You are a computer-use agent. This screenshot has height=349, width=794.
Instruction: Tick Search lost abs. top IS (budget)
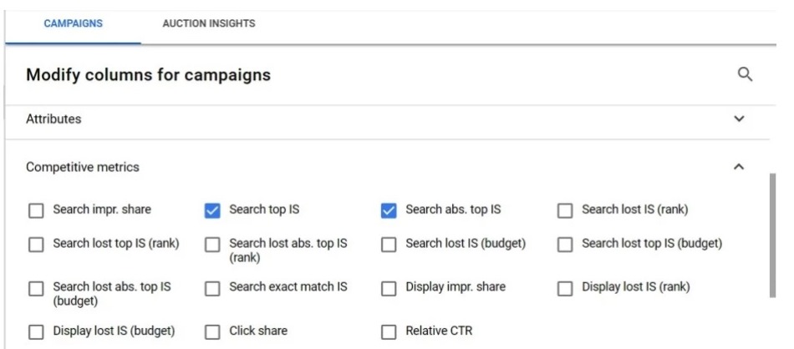point(36,288)
